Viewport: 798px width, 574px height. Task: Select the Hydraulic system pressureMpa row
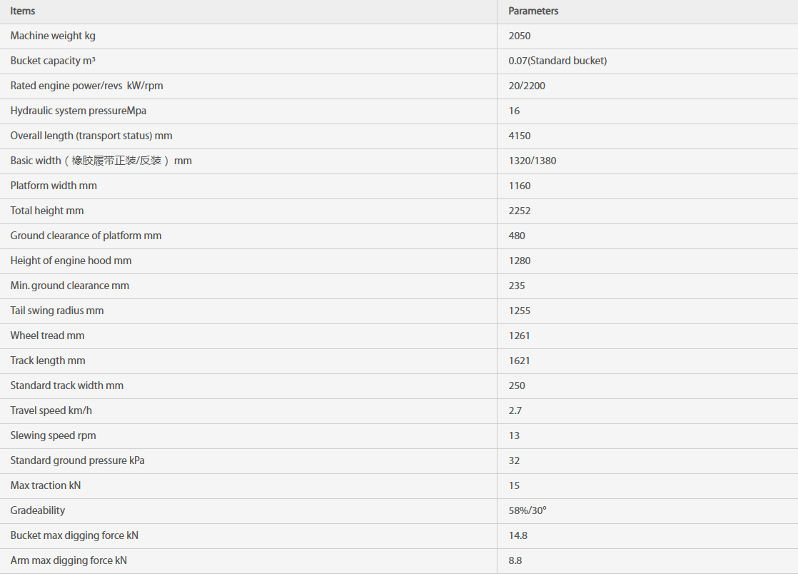[79, 111]
